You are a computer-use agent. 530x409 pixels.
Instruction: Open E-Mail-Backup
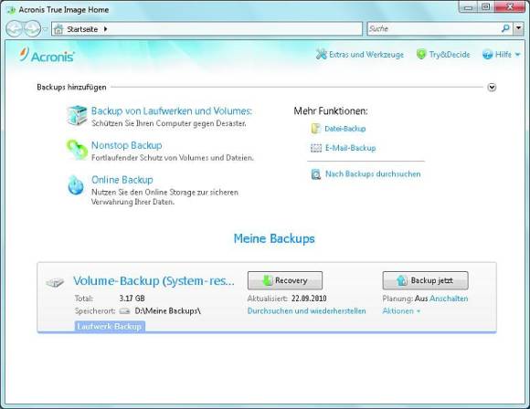pyautogui.click(x=351, y=148)
